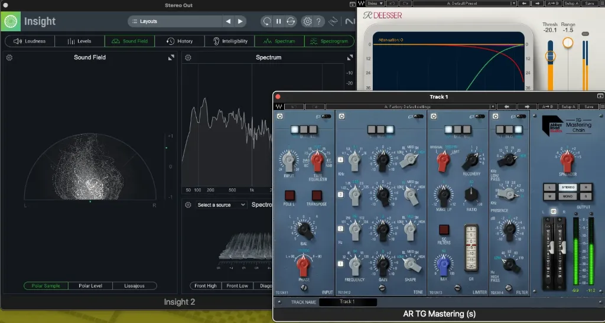Open the History tab

pos(180,41)
